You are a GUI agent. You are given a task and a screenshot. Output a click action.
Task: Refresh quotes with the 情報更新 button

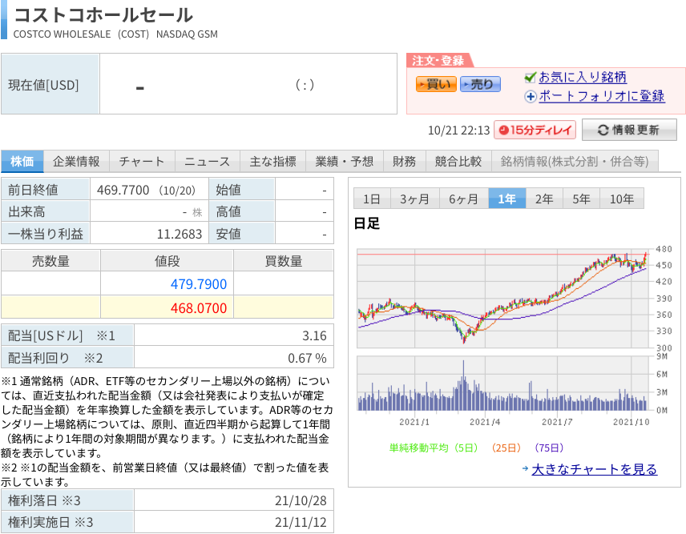(x=629, y=130)
